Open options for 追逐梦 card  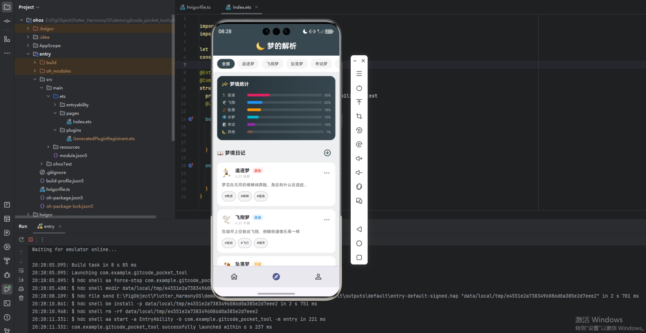pos(326,173)
